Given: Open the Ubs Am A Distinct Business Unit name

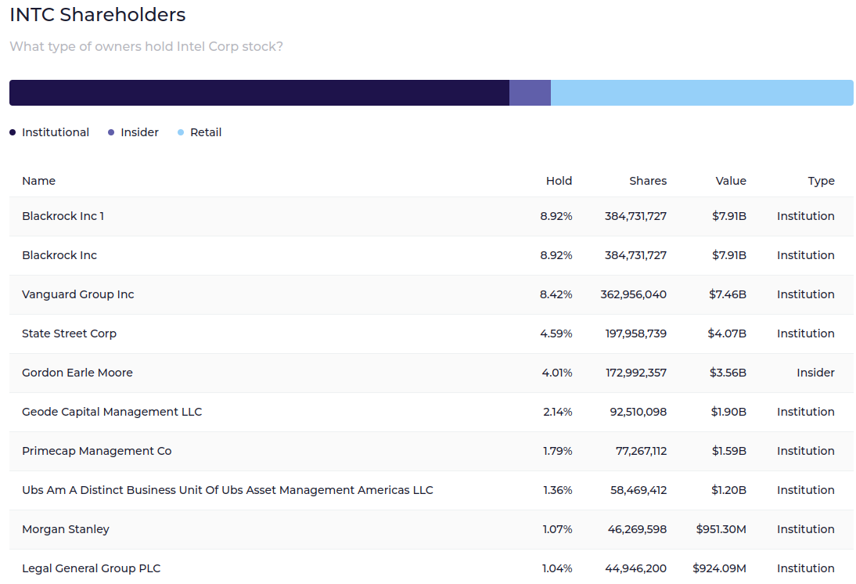Looking at the screenshot, I should pyautogui.click(x=228, y=490).
